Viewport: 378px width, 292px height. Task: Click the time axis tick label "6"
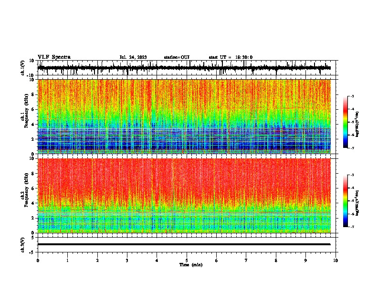217,261
